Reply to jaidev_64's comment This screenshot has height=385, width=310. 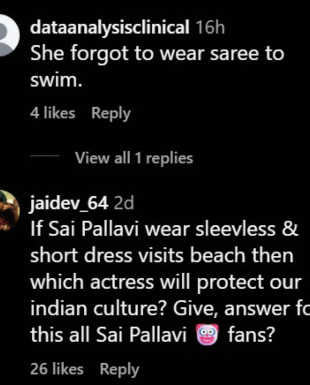click(119, 369)
